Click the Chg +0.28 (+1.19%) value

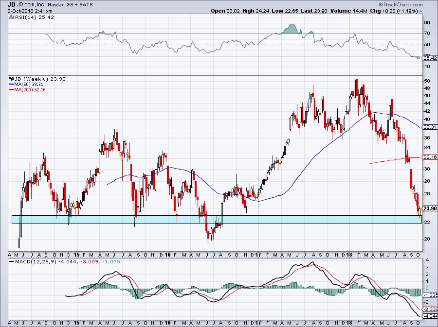[394, 11]
